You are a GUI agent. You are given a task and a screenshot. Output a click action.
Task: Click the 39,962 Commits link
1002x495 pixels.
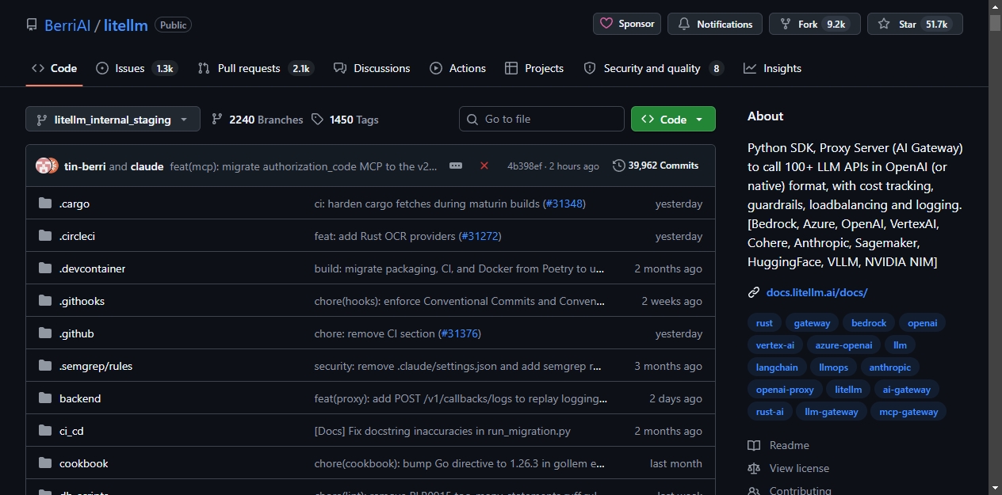[656, 166]
